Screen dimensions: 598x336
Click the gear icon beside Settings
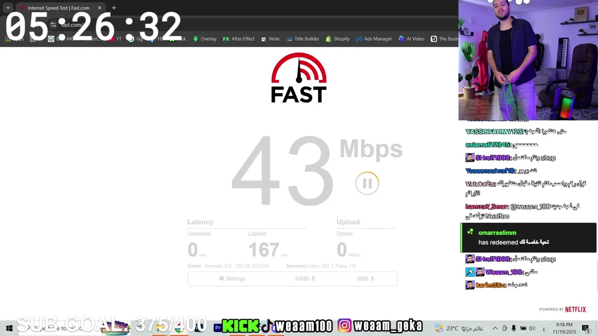pyautogui.click(x=221, y=279)
